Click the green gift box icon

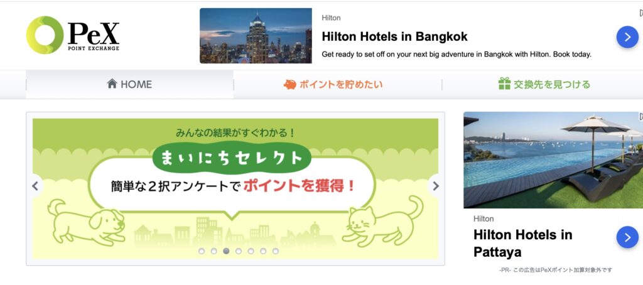pos(504,83)
